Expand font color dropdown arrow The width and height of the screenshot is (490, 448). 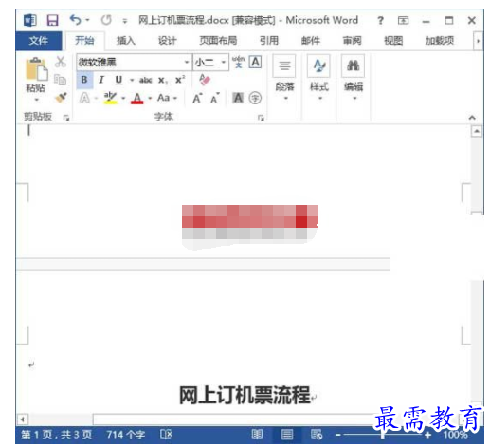(150, 99)
